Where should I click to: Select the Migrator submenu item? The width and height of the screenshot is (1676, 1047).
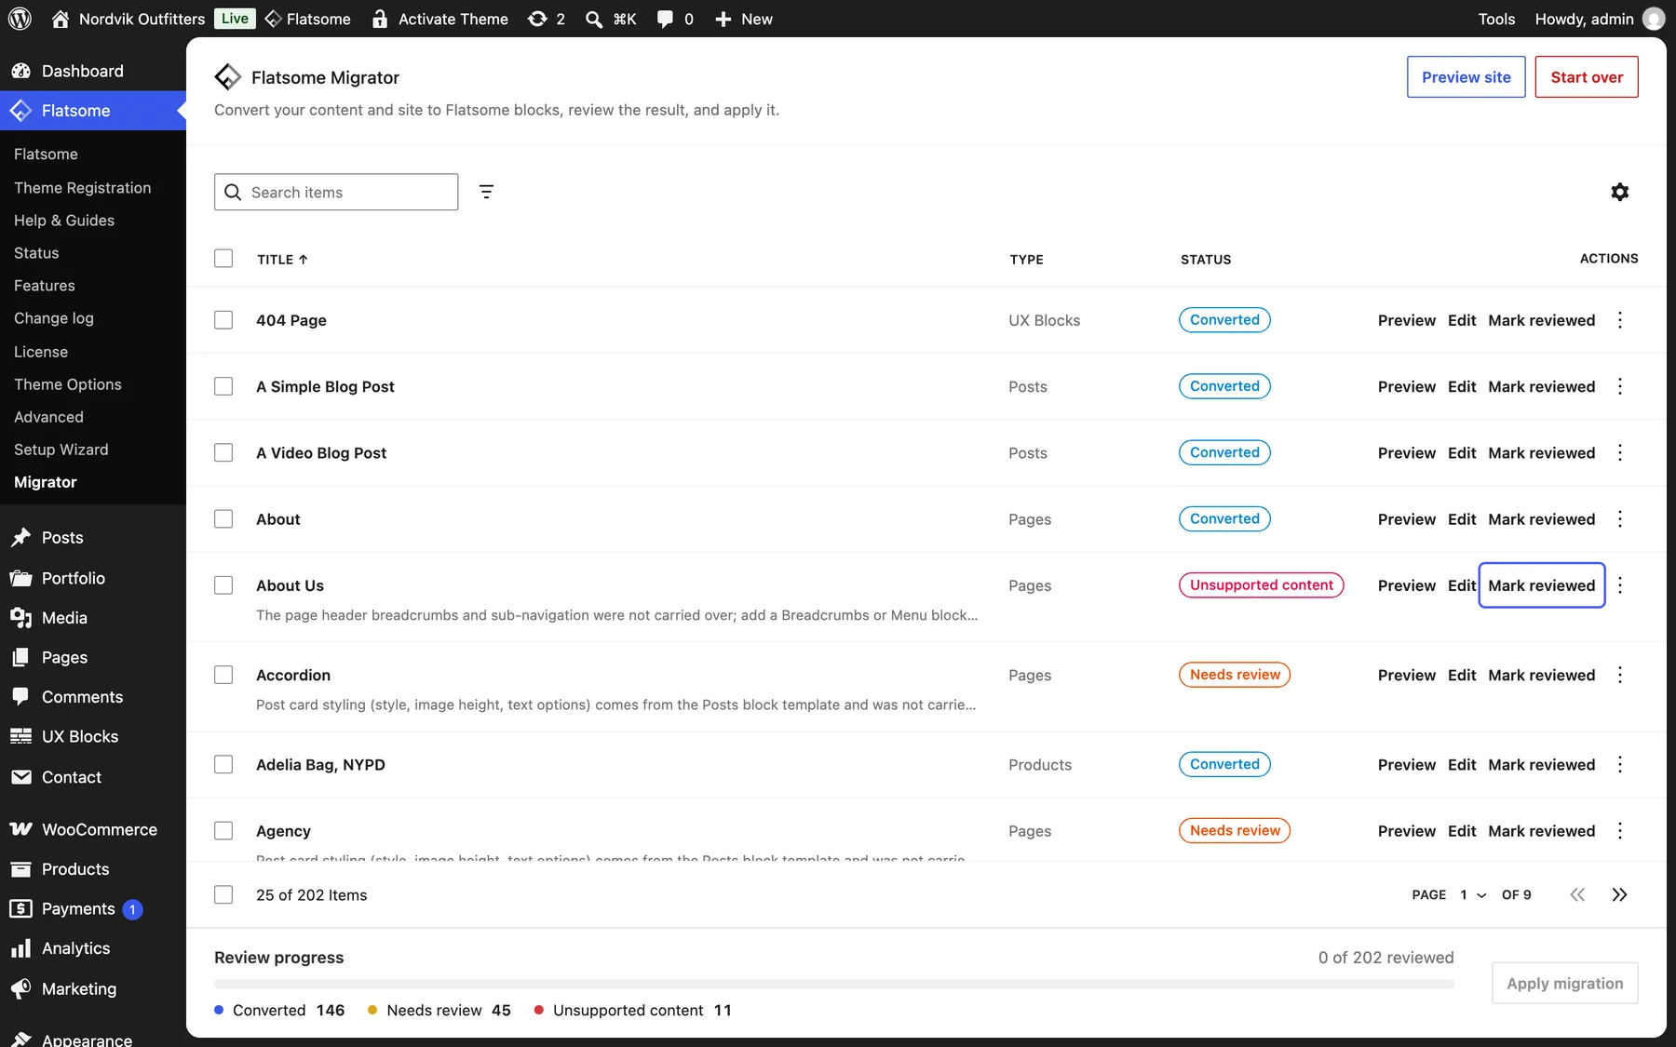pos(46,482)
